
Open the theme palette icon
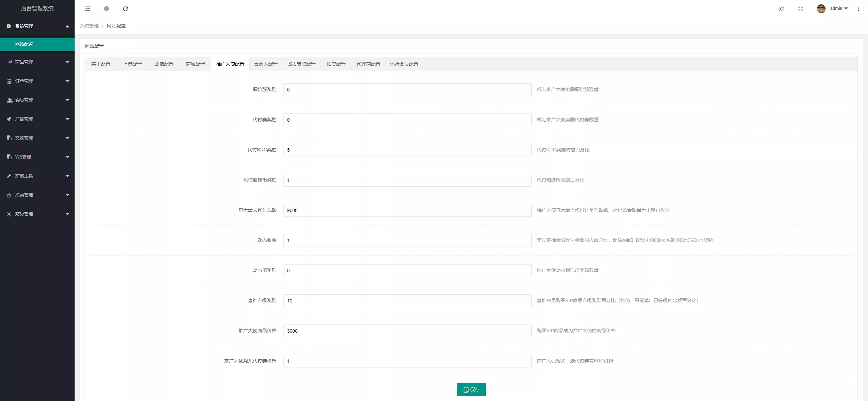(x=782, y=9)
